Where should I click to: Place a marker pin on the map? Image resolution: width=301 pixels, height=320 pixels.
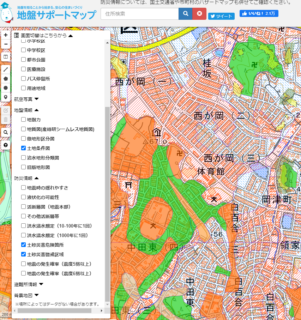(6, 97)
